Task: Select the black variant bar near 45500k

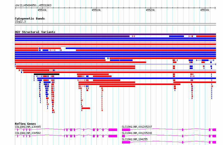Action: (47, 74)
